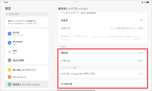
Task: Open Bluetooth settings in sidebar
Action: tap(27, 43)
